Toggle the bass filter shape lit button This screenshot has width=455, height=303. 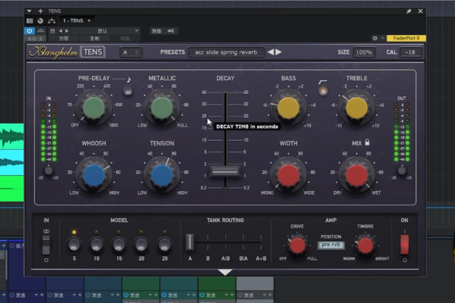tap(323, 91)
